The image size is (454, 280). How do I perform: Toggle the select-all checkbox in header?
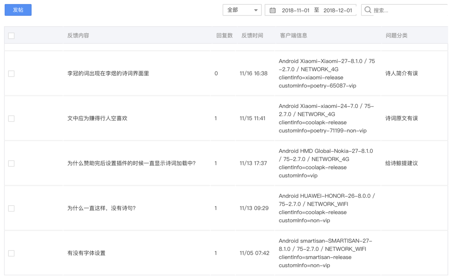click(11, 36)
